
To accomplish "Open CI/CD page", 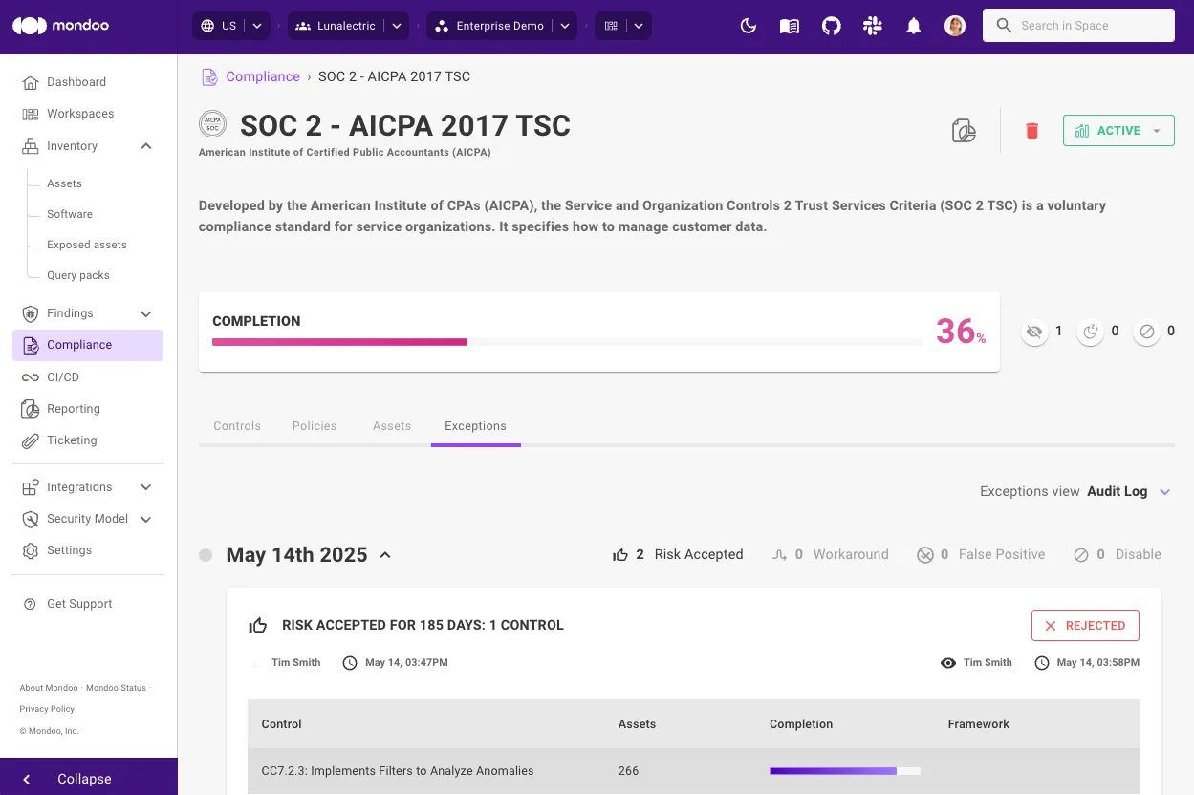I will (x=63, y=377).
